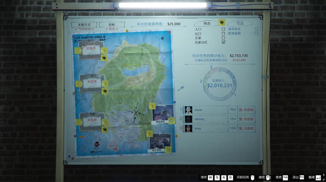The width and height of the screenshot is (326, 182).
Task: Click the asterisk sticky note under 买家 card
Action: coord(105,130)
